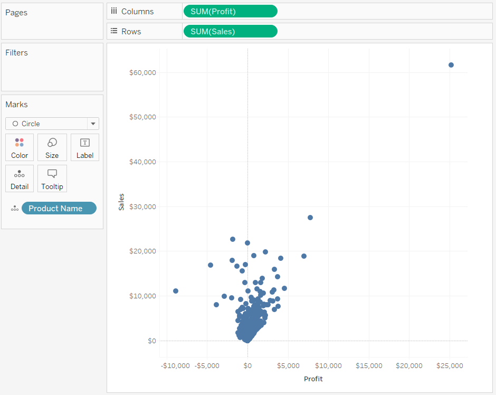Screen dimensions: 496x395
Task: Select the SUM(Profit) pill in Columns
Action: [230, 11]
